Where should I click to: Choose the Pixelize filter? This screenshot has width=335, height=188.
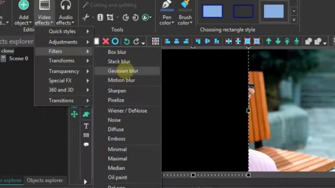127,100
